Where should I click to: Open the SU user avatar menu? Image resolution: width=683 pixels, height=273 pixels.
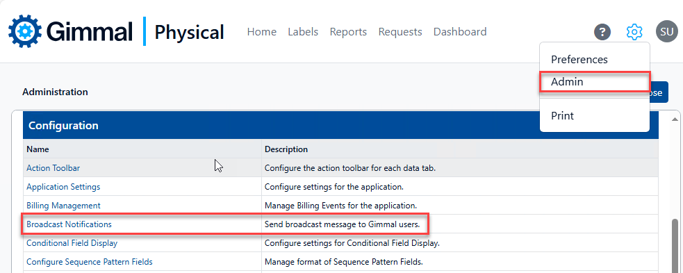(x=666, y=32)
